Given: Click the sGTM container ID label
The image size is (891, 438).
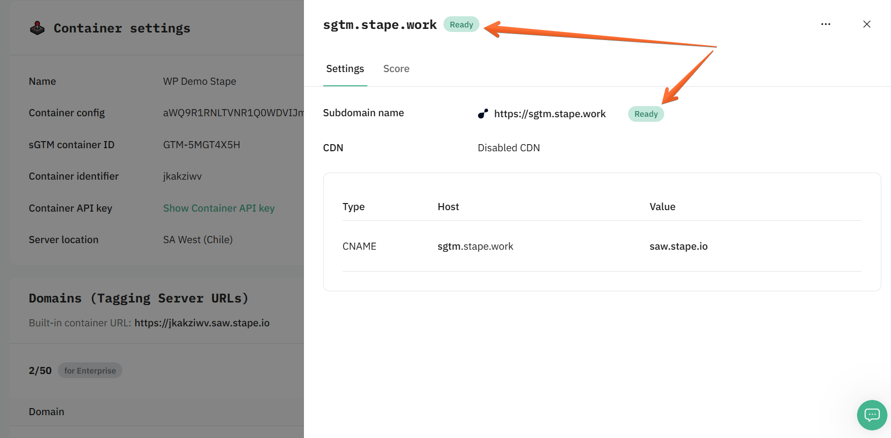Looking at the screenshot, I should (72, 145).
